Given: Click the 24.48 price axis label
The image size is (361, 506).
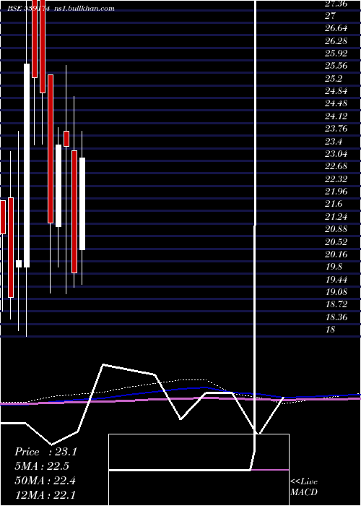Looking at the screenshot, I should click(x=336, y=103).
